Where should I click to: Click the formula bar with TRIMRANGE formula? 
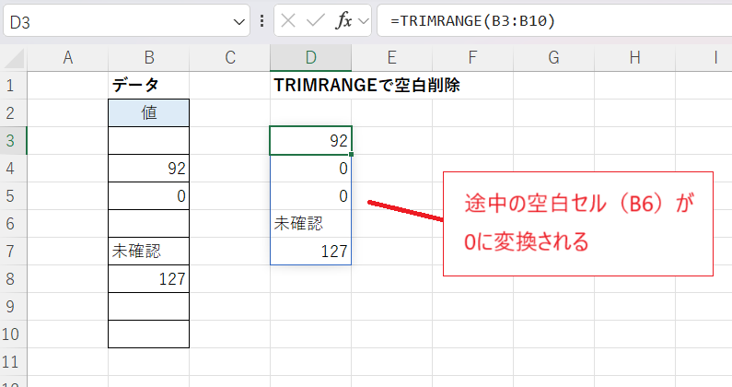pyautogui.click(x=554, y=20)
